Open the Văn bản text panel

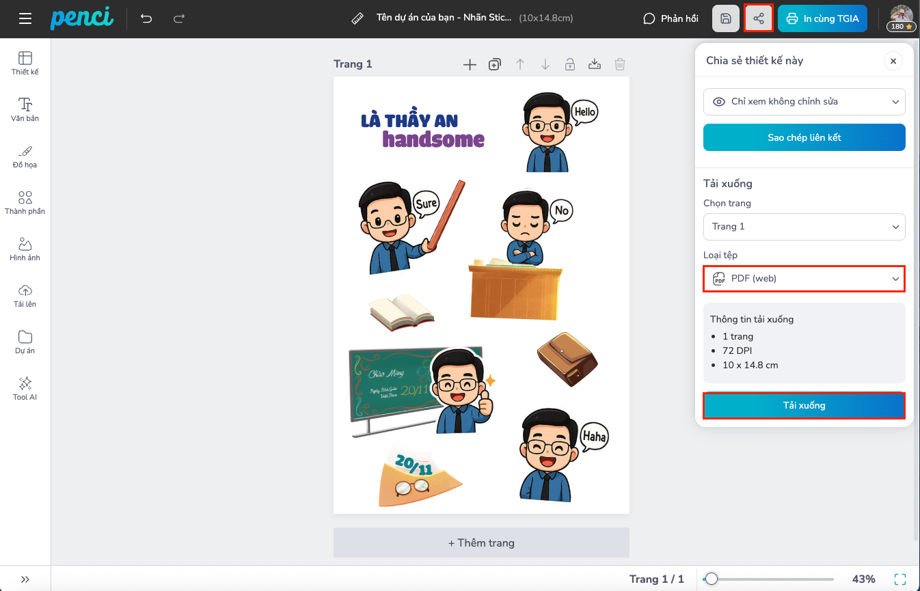click(x=25, y=109)
